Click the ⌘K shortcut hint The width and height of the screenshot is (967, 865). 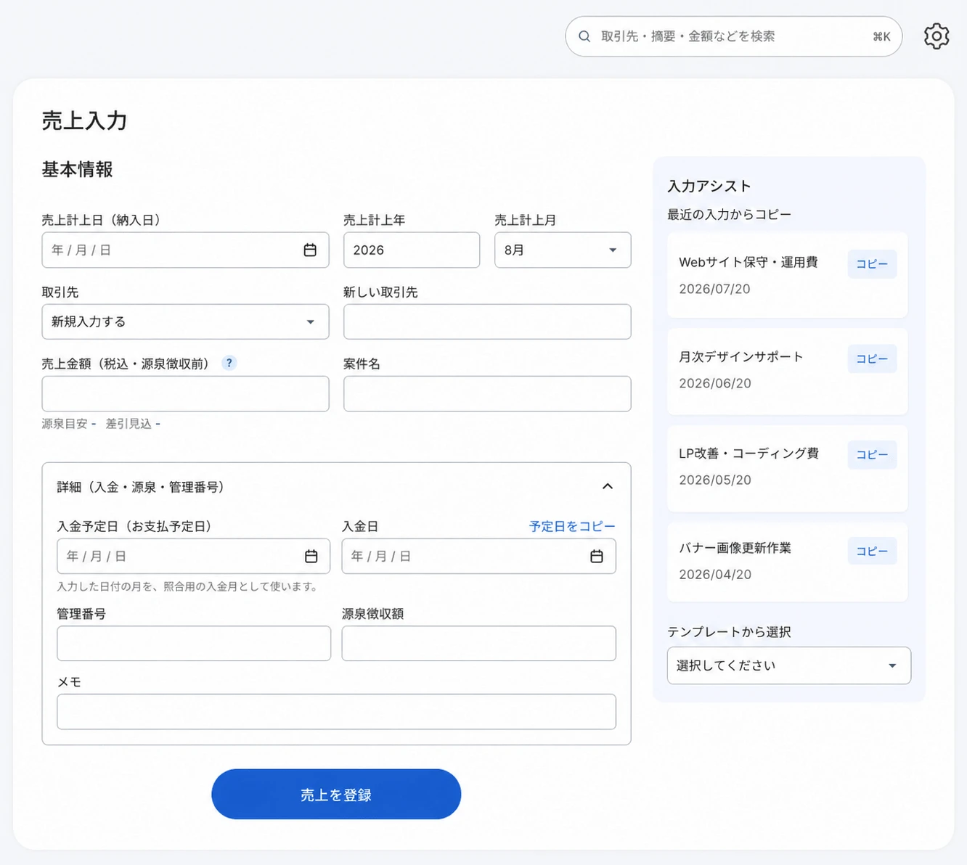tap(881, 36)
